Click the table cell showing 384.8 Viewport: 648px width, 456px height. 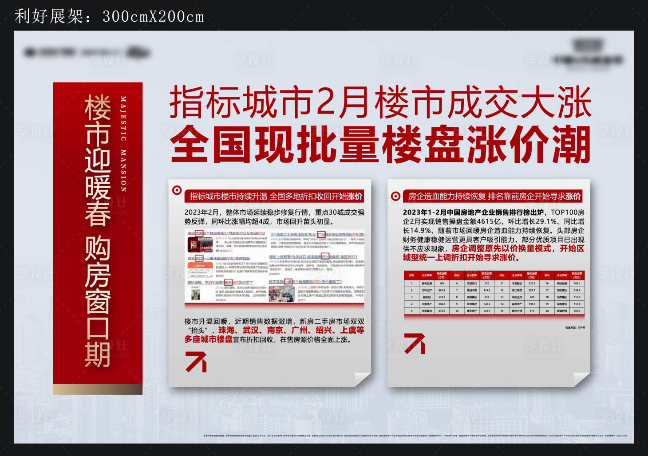(442, 304)
